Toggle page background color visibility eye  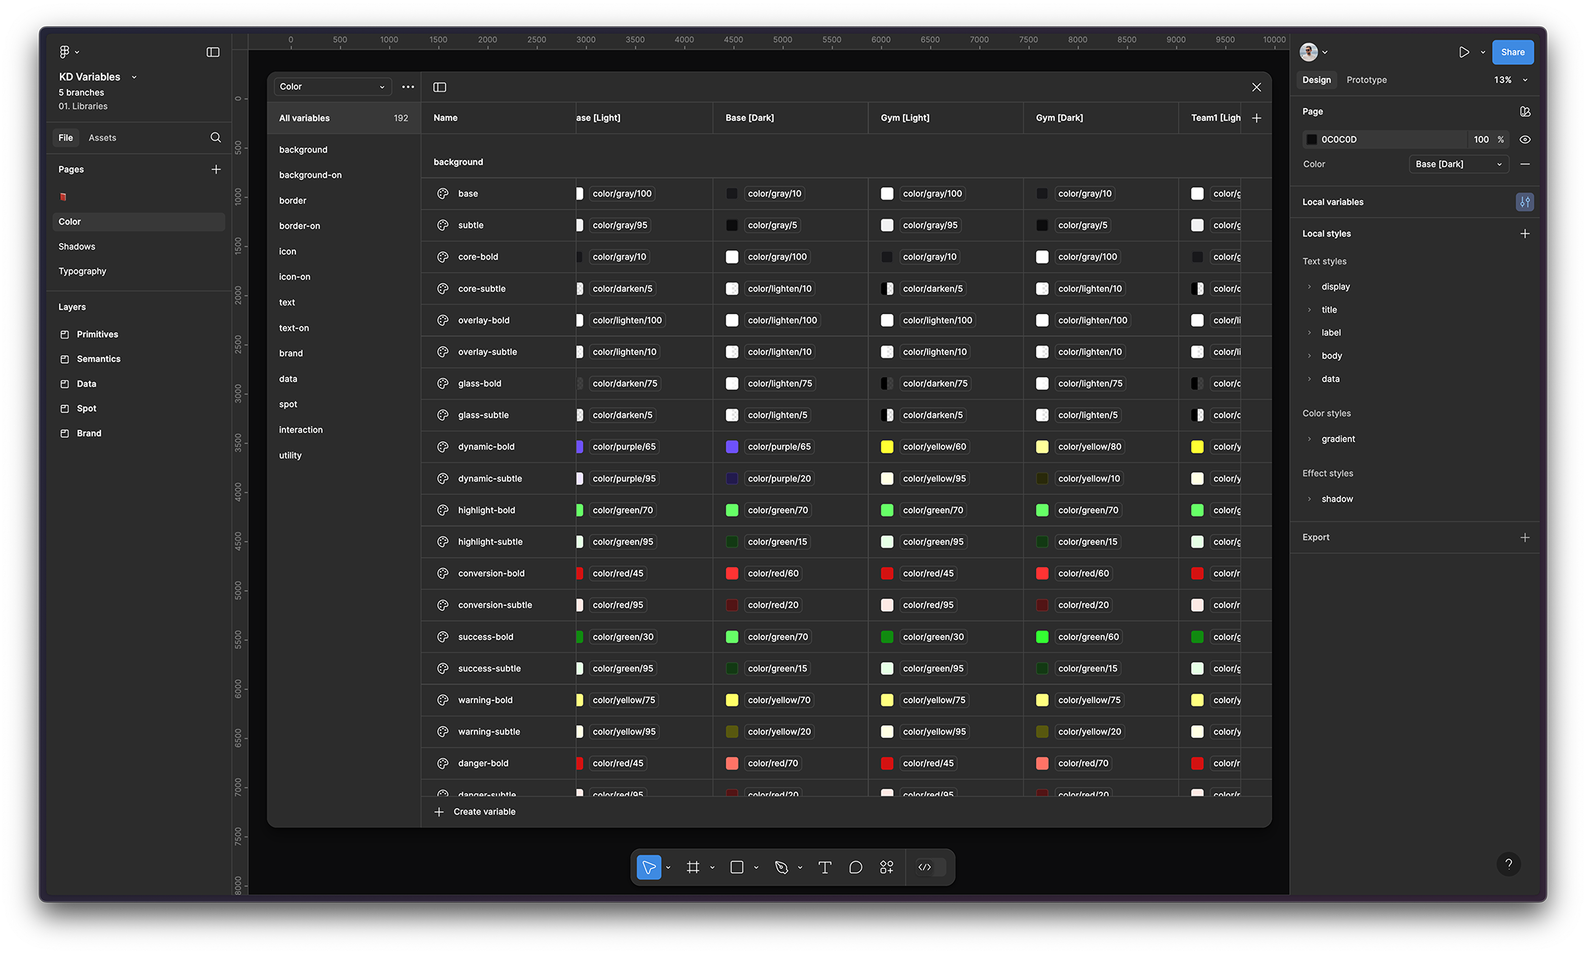[x=1525, y=140]
